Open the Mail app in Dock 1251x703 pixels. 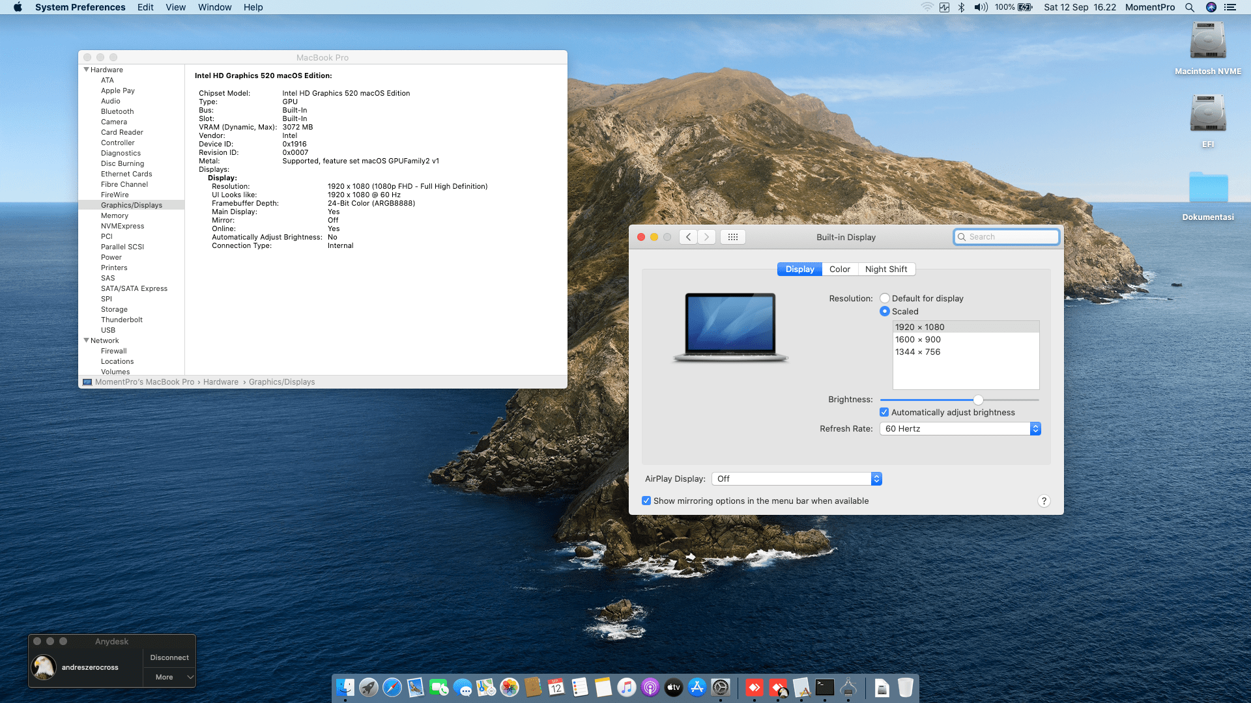(x=416, y=687)
